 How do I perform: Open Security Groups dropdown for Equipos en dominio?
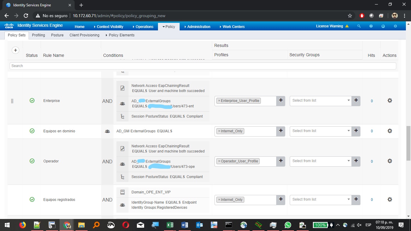(x=321, y=131)
